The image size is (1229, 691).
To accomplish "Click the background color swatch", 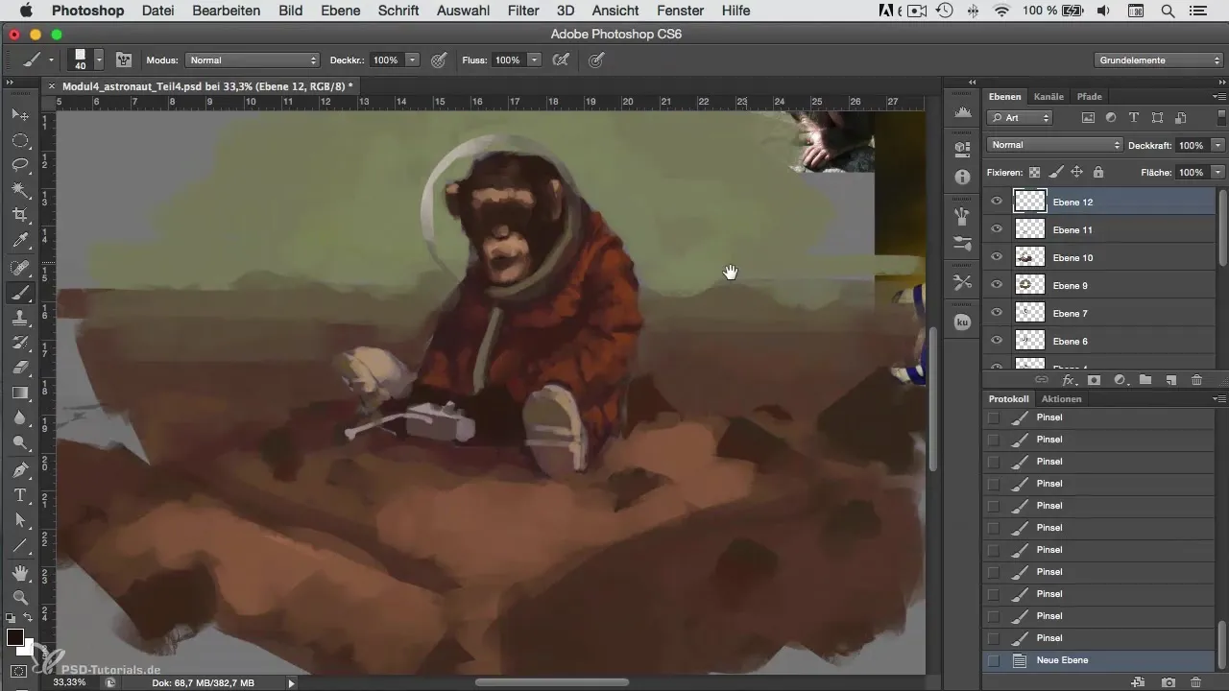I will click(28, 649).
